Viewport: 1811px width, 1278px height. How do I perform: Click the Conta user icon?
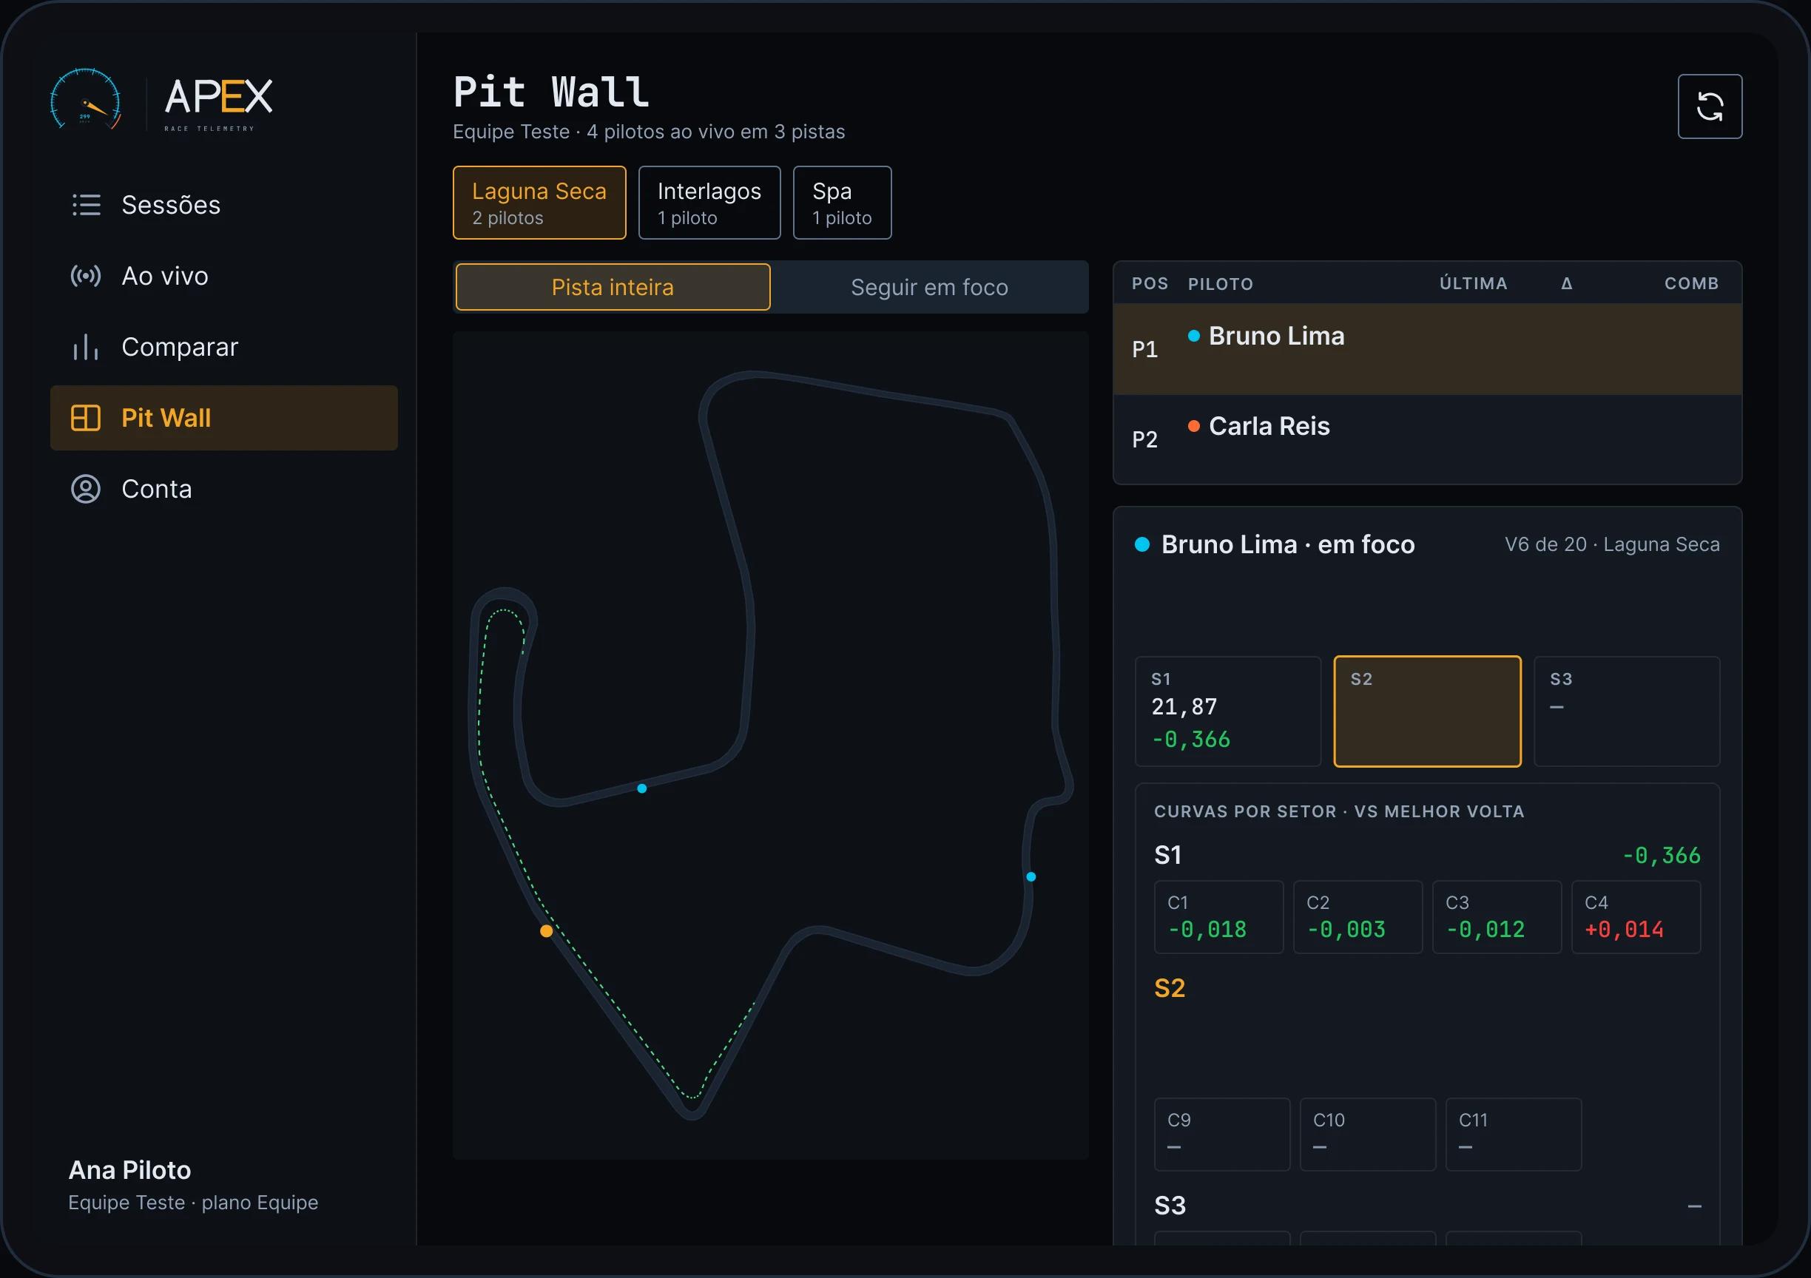[86, 489]
